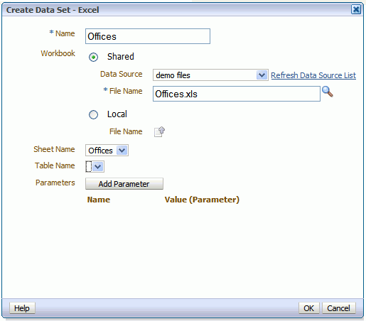Focus the Name input field
This screenshot has height=321, width=366.
pyautogui.click(x=148, y=36)
